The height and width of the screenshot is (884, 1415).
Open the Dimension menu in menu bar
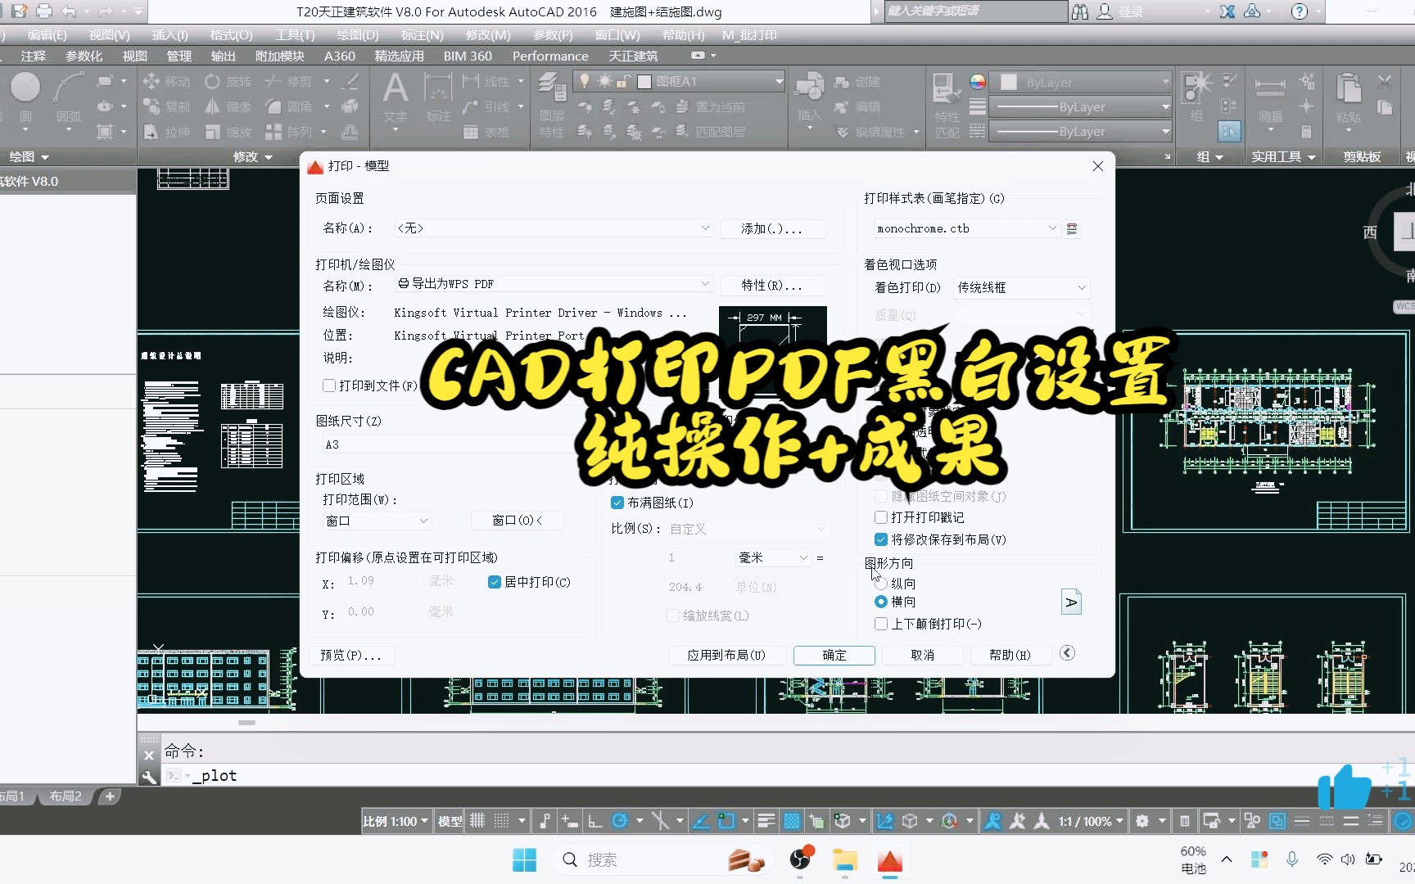(x=422, y=35)
